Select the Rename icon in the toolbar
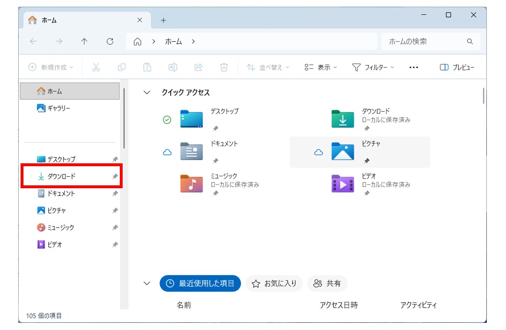 (x=172, y=67)
